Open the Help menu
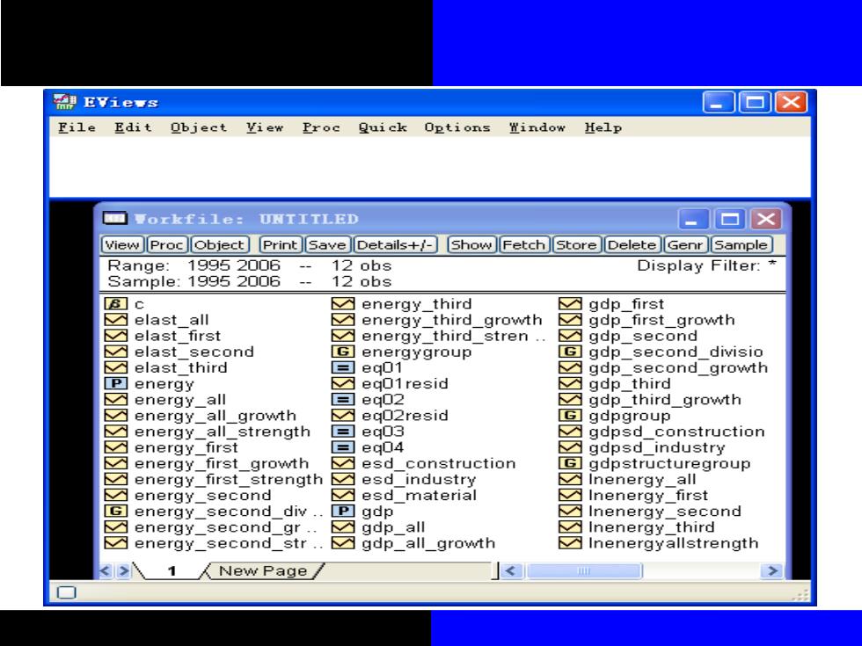The height and width of the screenshot is (646, 862). click(603, 127)
